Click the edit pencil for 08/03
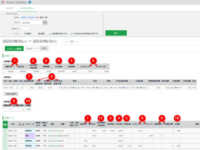This screenshot has height=150, width=200. [x=5, y=141]
